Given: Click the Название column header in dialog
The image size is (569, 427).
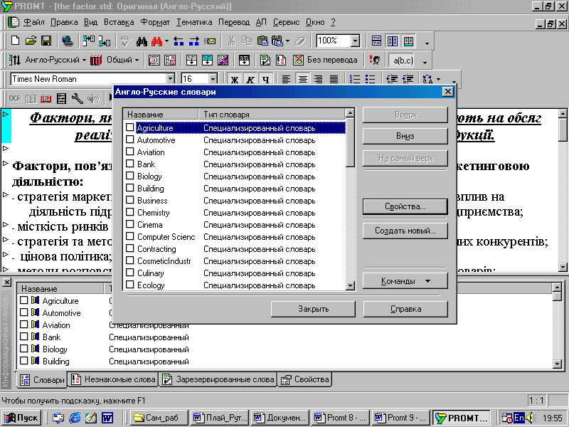Looking at the screenshot, I should coord(161,115).
